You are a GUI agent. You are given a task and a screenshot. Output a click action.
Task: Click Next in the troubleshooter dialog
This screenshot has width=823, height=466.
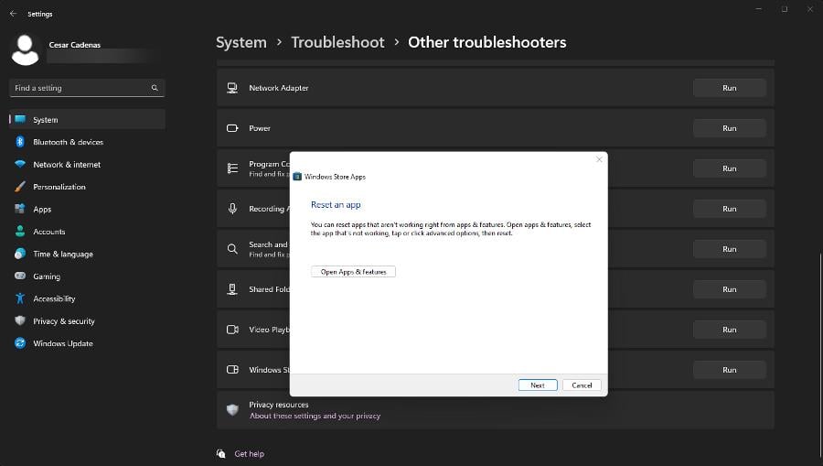[538, 385]
